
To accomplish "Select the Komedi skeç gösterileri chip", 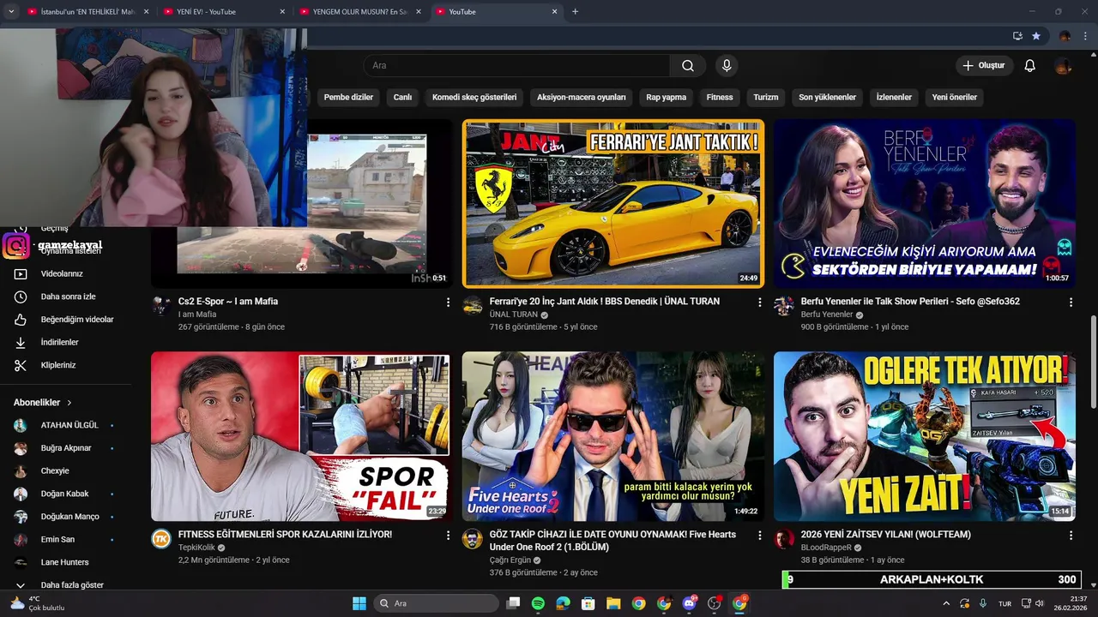I will pos(474,97).
